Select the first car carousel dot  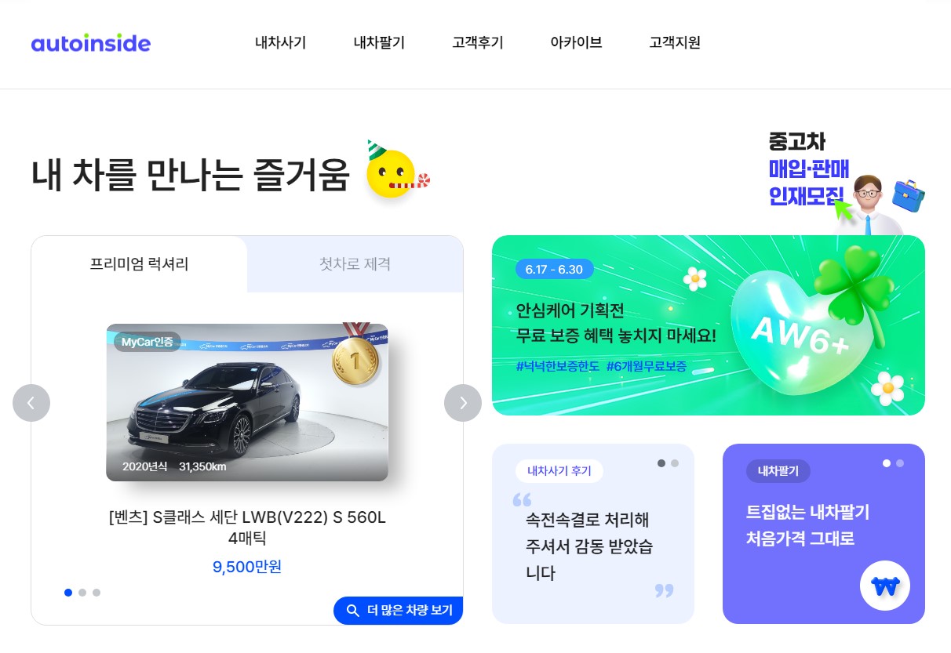[68, 593]
